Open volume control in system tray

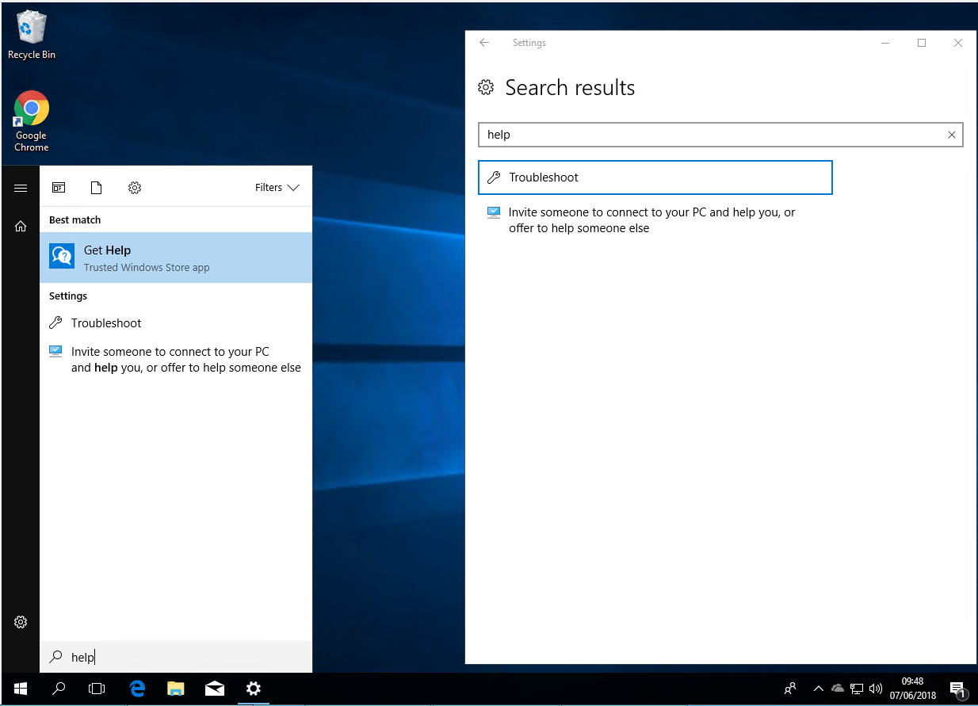876,689
